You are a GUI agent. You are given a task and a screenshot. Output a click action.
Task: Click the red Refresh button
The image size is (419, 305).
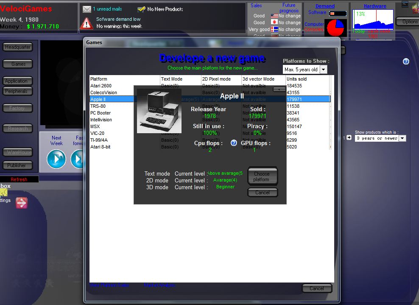click(x=19, y=179)
